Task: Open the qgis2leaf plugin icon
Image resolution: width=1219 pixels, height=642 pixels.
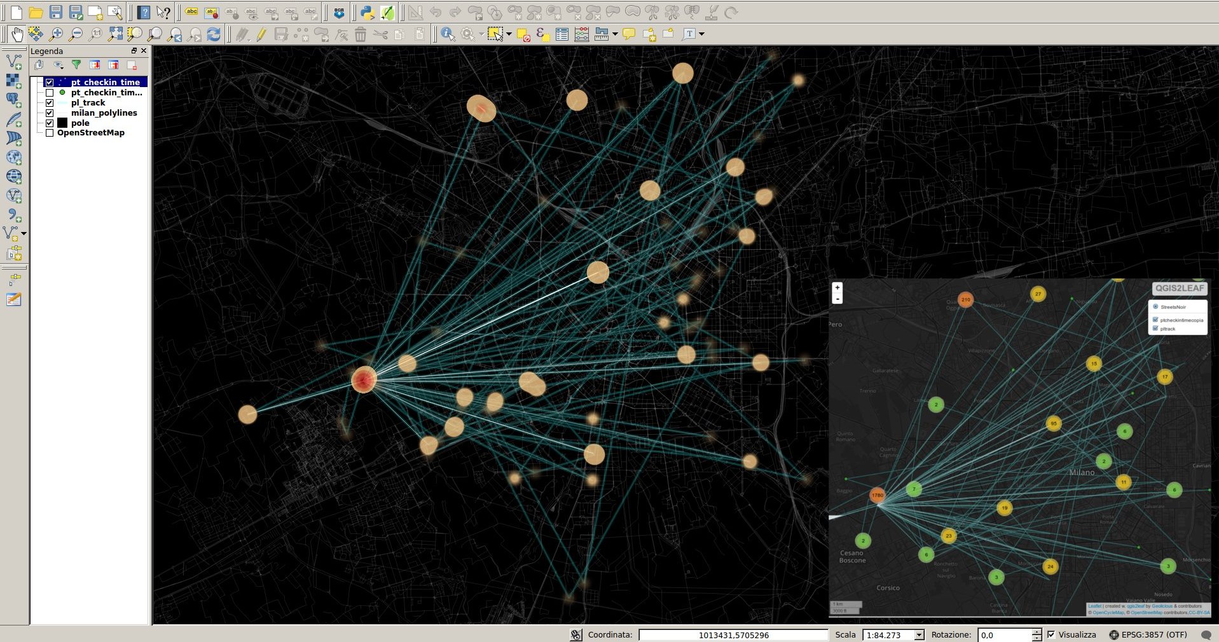Action: tap(387, 12)
